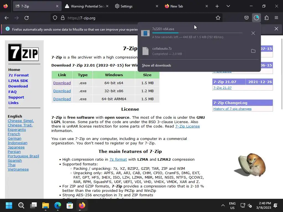
Task: Switch language to French
Action: coord(14,134)
